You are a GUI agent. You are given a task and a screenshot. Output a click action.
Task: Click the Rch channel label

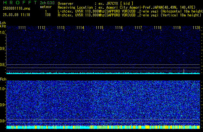(3, 79)
